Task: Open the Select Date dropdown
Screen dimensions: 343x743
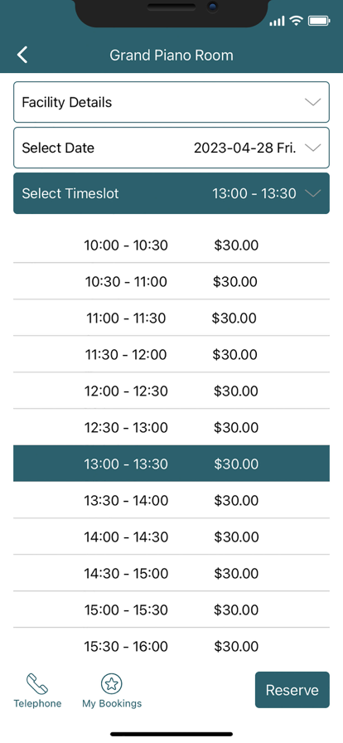Action: pyautogui.click(x=171, y=148)
